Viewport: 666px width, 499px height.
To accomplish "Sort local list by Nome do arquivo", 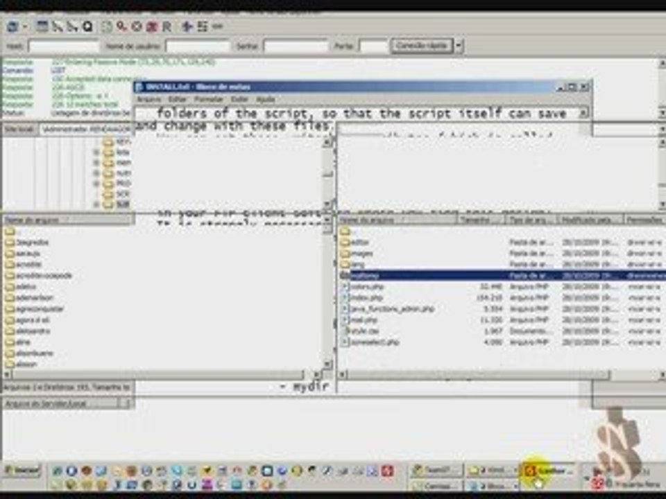I will click(67, 220).
